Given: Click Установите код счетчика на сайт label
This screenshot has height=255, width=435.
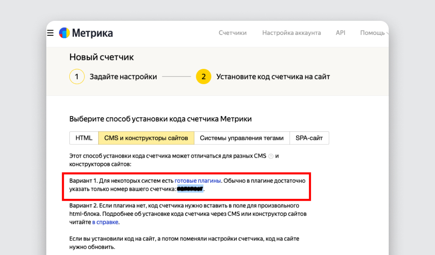Looking at the screenshot, I should [x=273, y=76].
